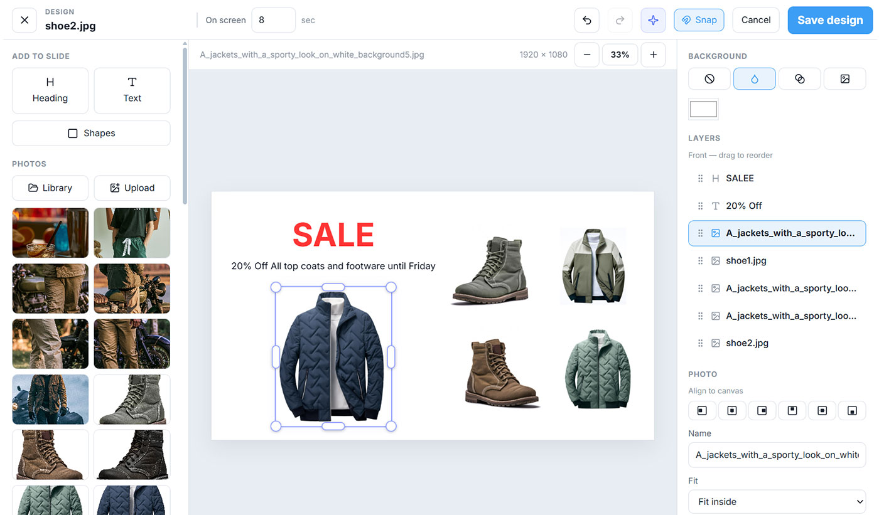The height and width of the screenshot is (515, 879).
Task: Click Save design
Action: coord(830,20)
